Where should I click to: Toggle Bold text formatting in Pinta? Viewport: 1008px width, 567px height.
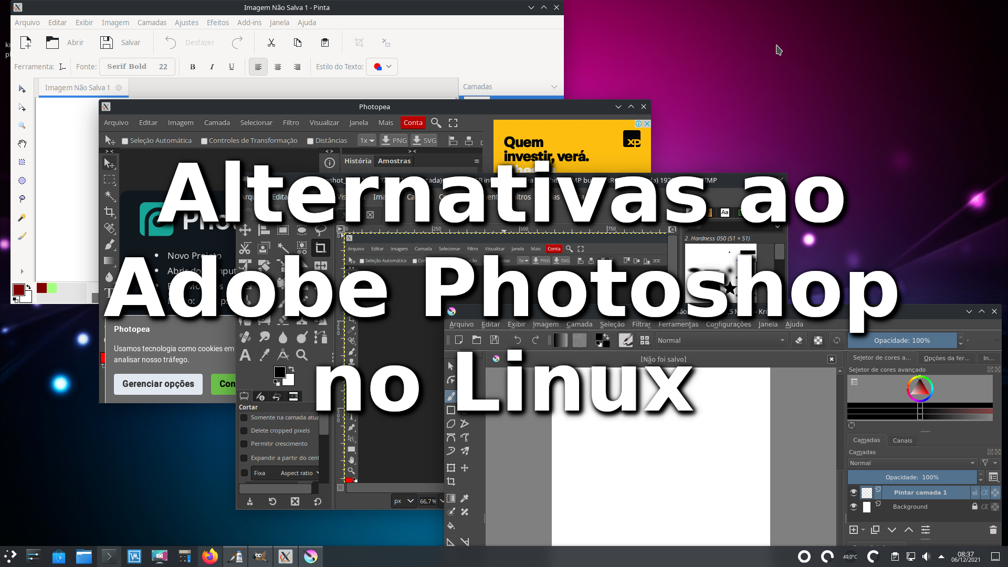[x=193, y=67]
